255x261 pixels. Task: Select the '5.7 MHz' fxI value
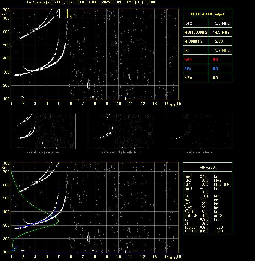click(222, 50)
